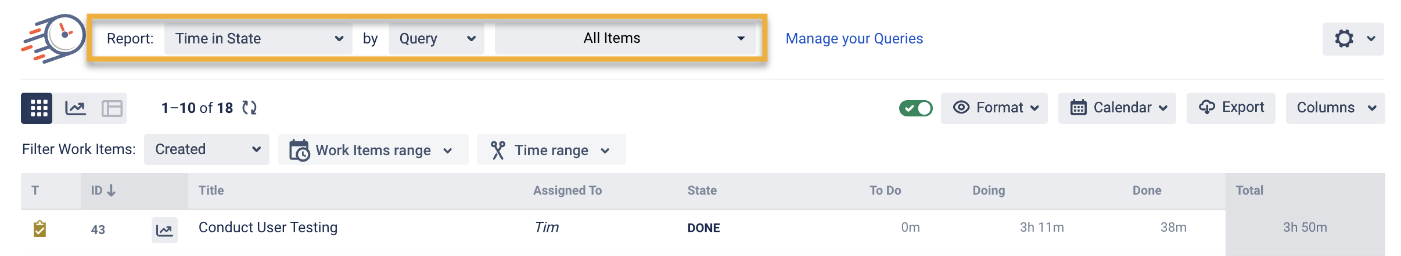The width and height of the screenshot is (1401, 256).
Task: Open the settings gear menu
Action: coord(1353,39)
